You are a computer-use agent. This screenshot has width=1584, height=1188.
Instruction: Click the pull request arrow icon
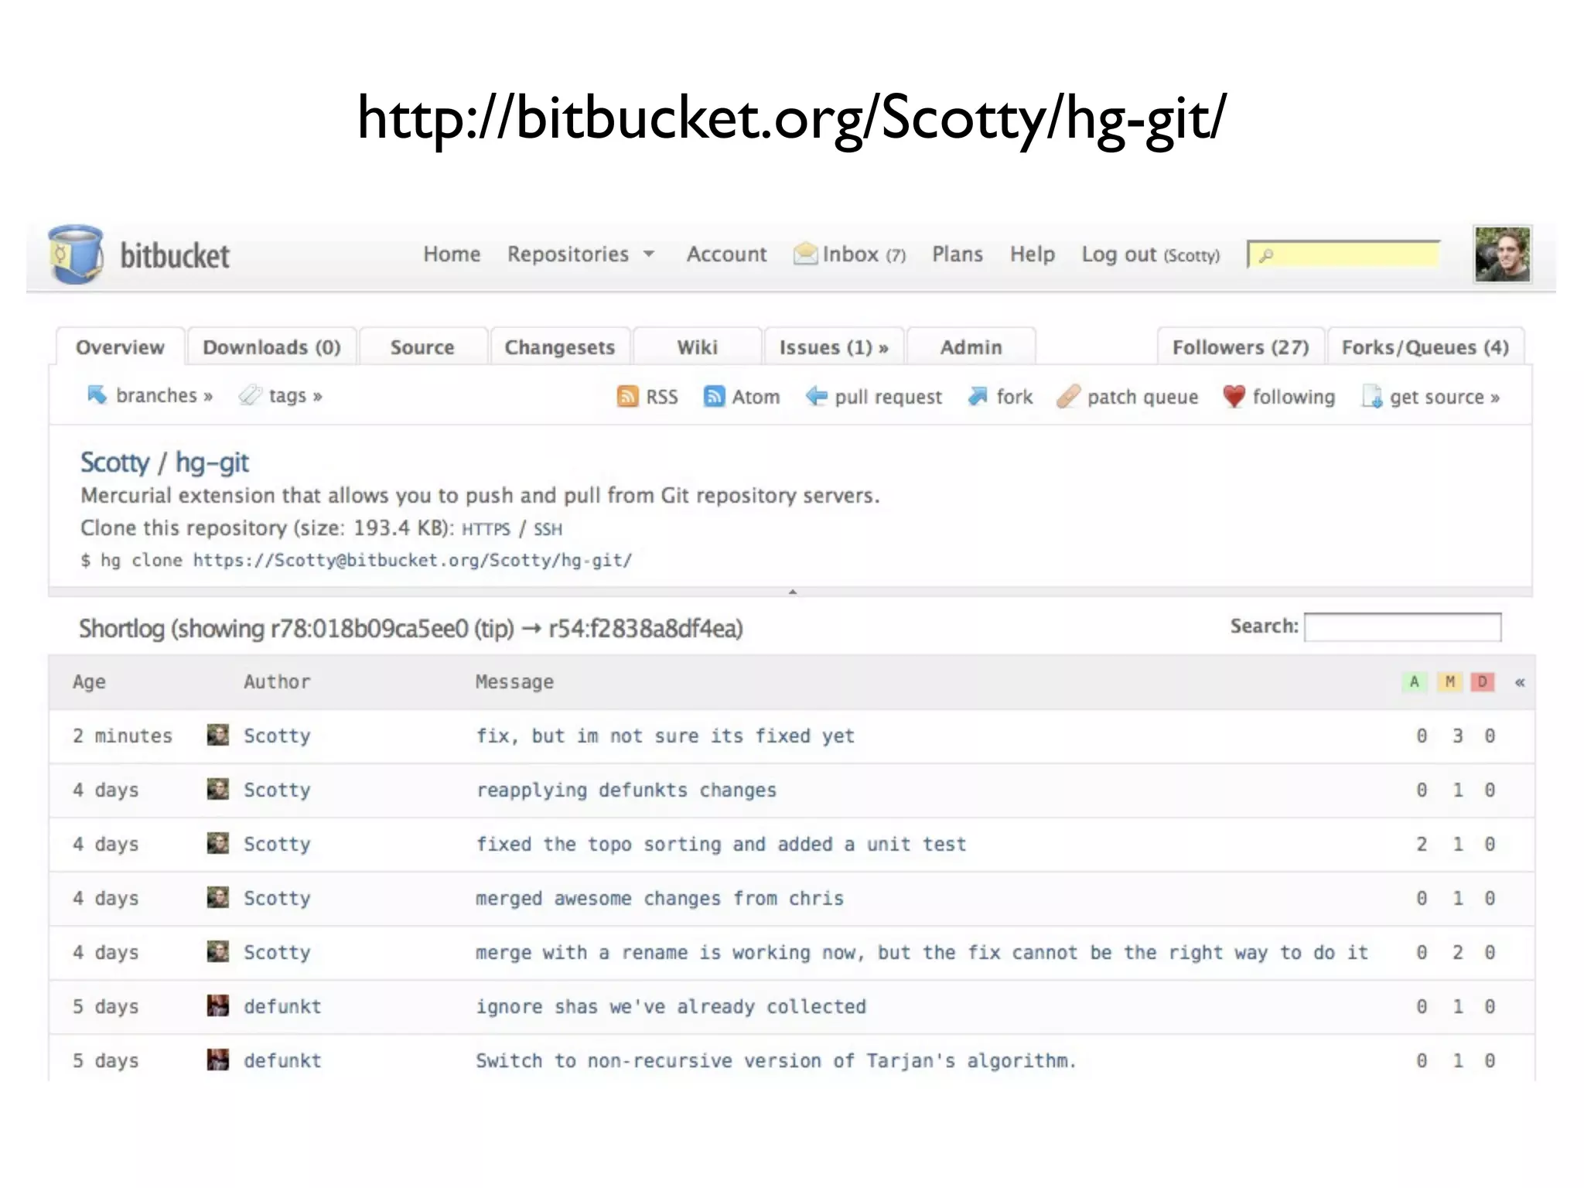click(816, 397)
